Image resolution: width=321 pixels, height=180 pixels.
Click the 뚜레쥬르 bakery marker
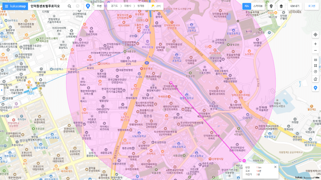pos(169,97)
